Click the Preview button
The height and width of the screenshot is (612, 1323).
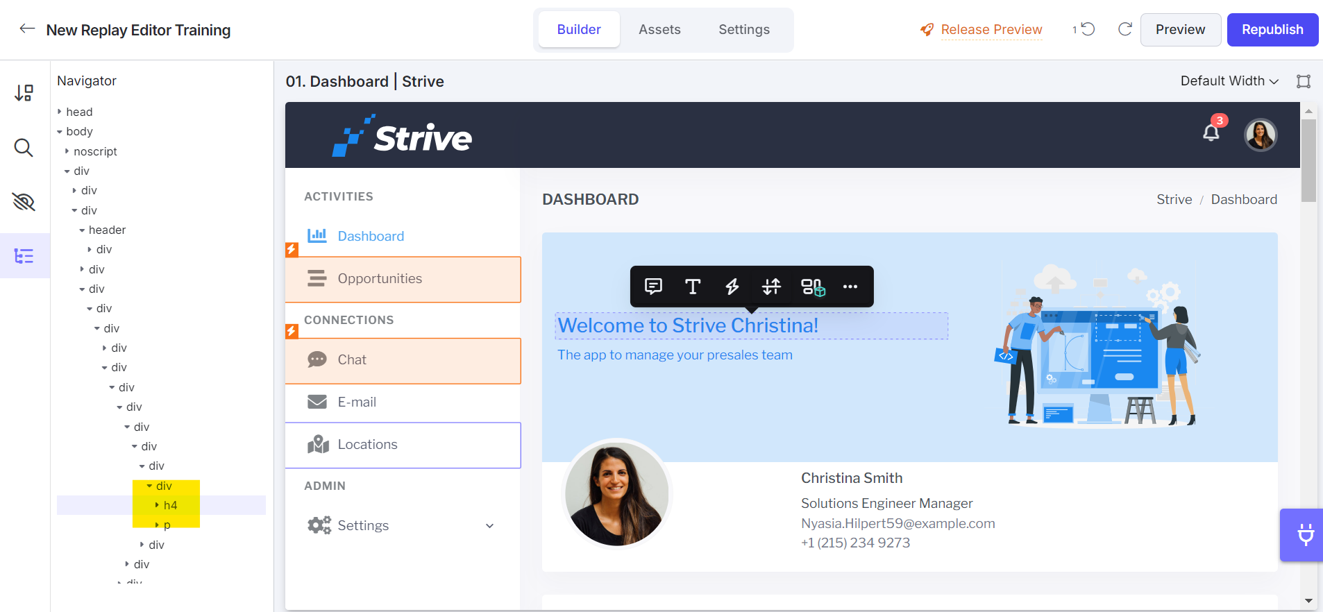(1180, 30)
